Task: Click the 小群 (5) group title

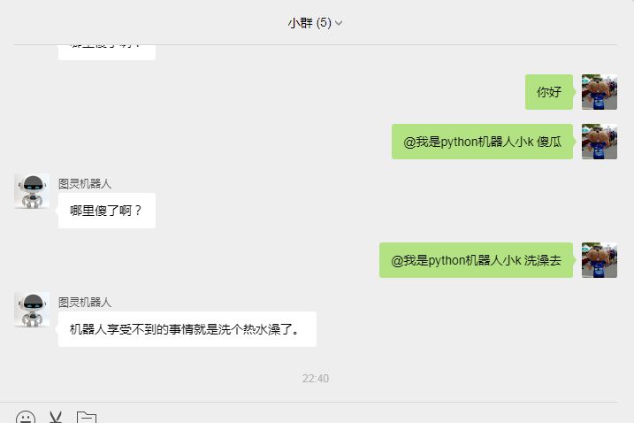Action: coord(309,23)
